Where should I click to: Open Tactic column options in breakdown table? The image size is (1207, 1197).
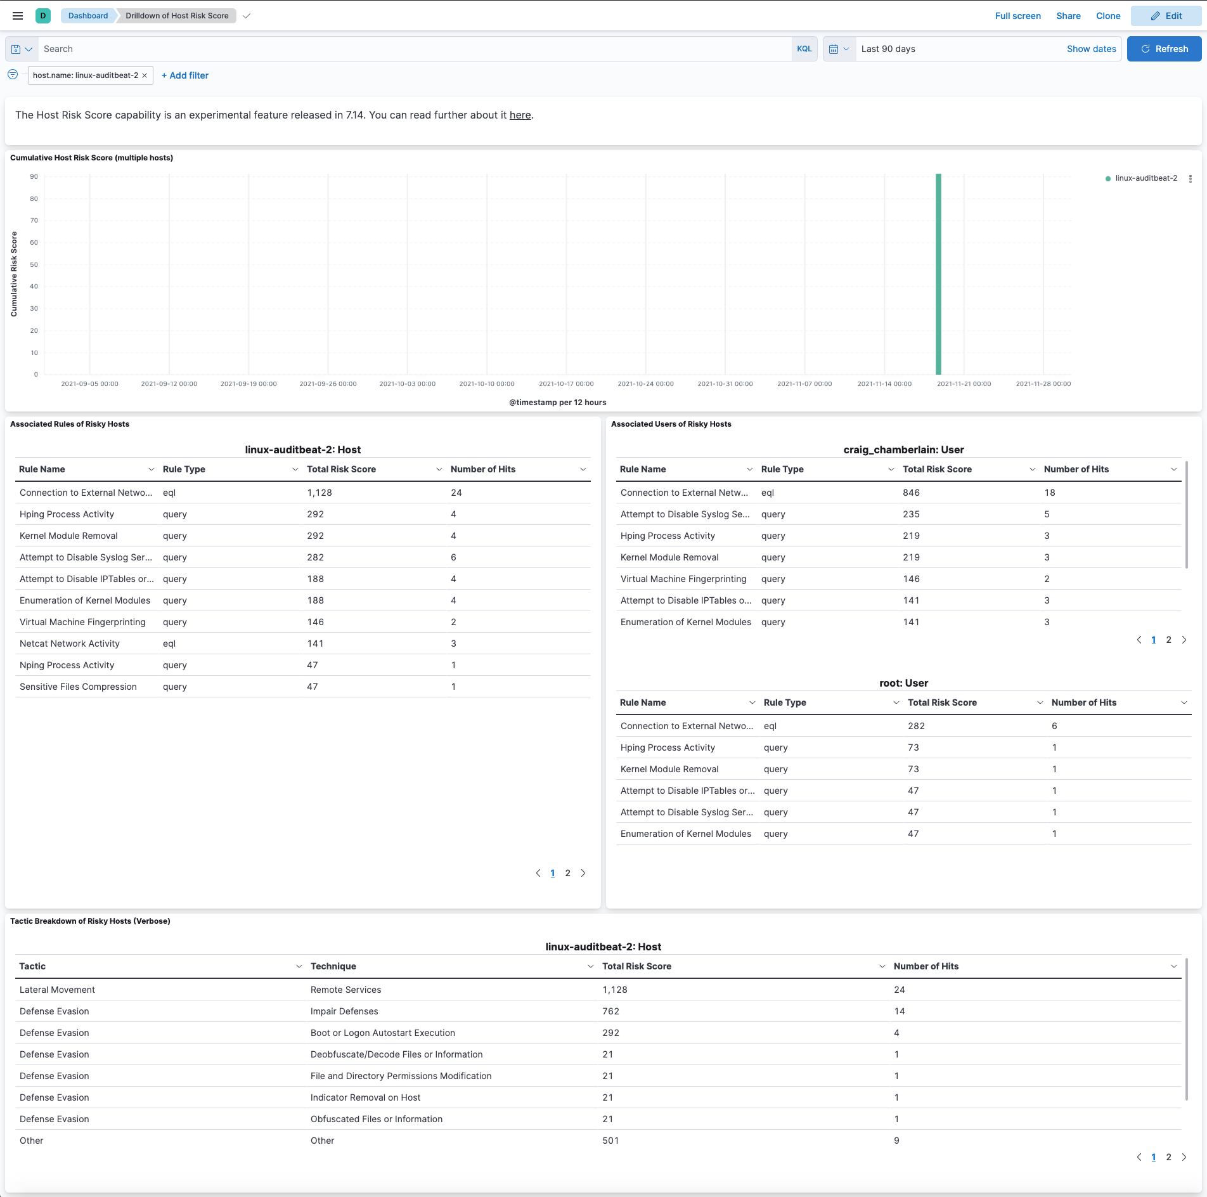click(x=298, y=966)
